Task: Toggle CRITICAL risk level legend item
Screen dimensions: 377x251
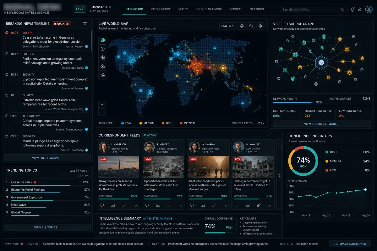Action: click(x=188, y=123)
